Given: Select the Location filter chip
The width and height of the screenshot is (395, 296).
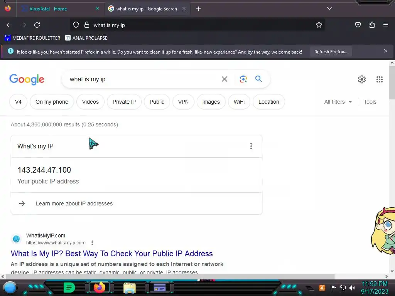Looking at the screenshot, I should 268,102.
